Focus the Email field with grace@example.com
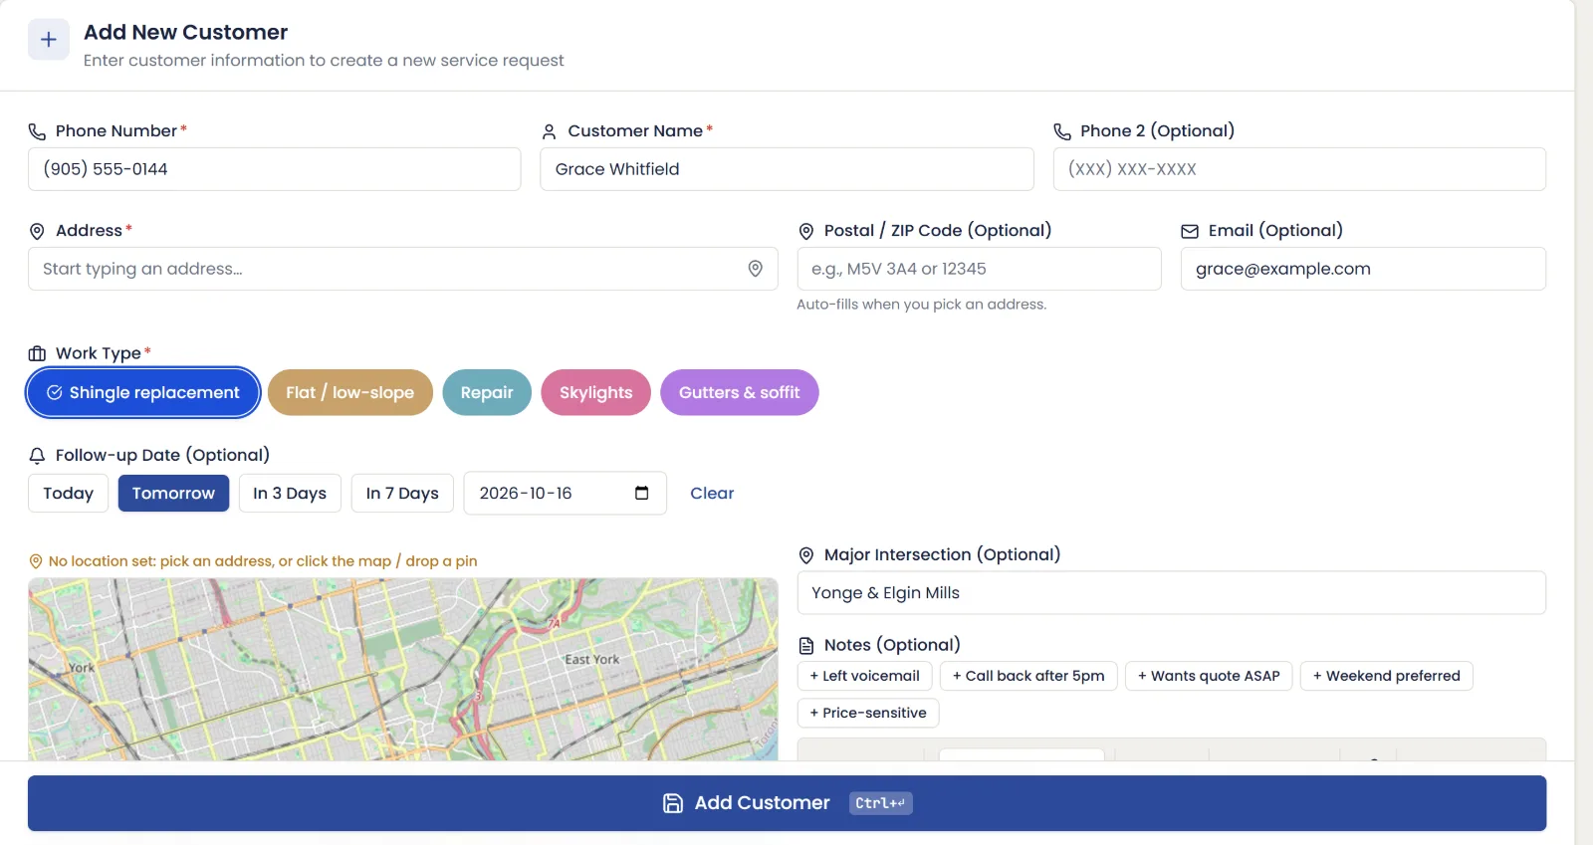 coord(1363,269)
